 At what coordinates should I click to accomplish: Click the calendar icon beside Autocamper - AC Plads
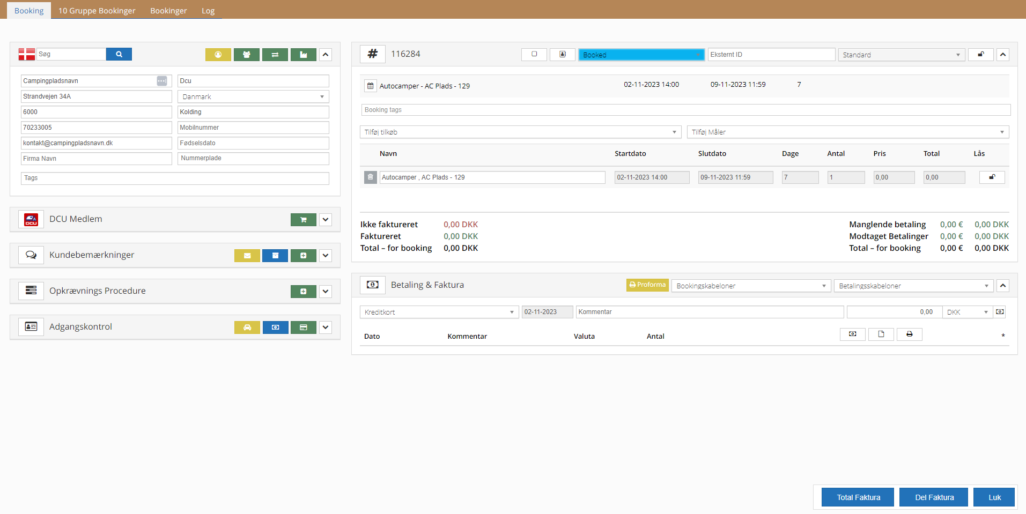370,86
